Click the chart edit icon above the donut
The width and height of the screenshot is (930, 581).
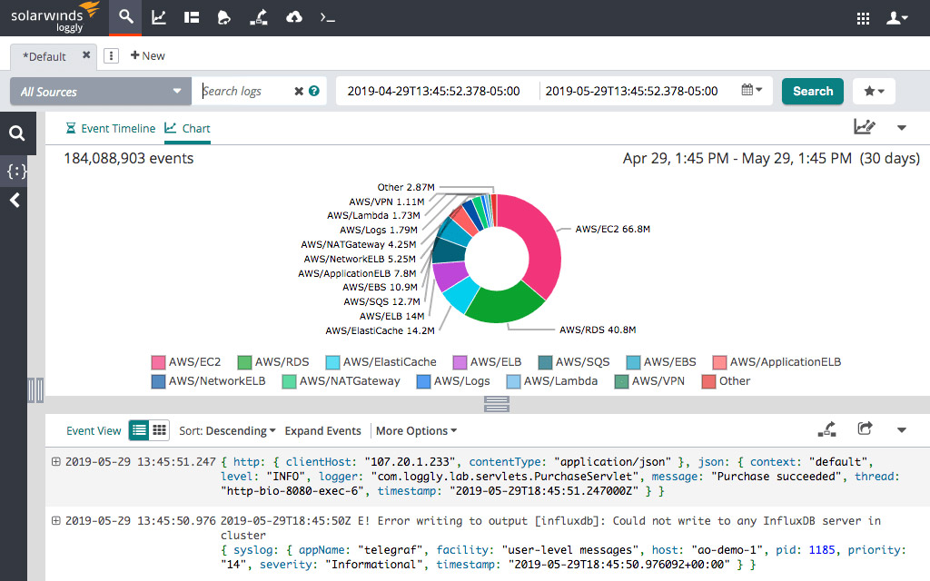tap(865, 127)
